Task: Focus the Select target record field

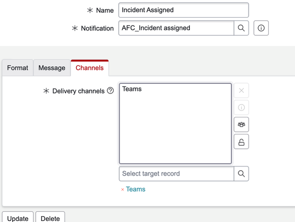Action: (x=177, y=173)
